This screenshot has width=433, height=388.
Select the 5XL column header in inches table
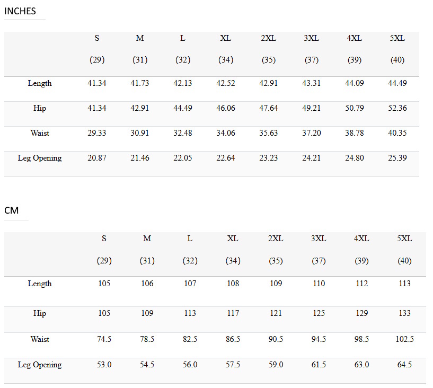pos(397,38)
